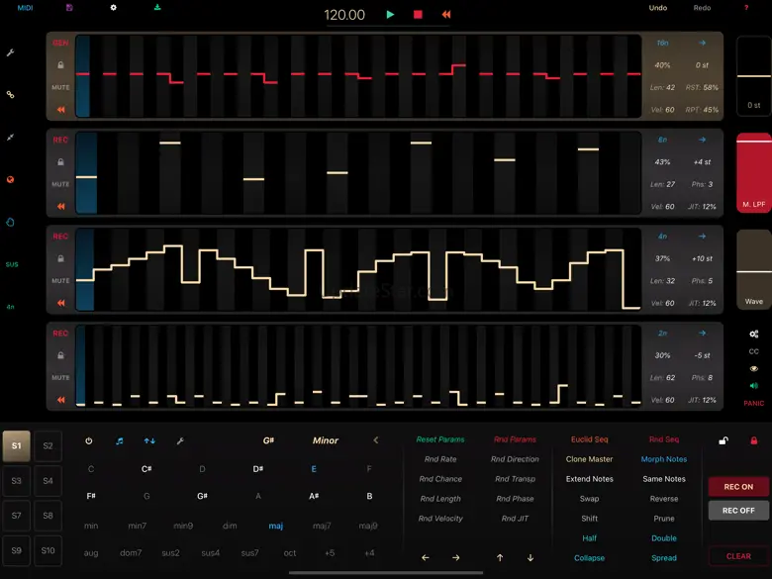Click the REC ON button

738,486
